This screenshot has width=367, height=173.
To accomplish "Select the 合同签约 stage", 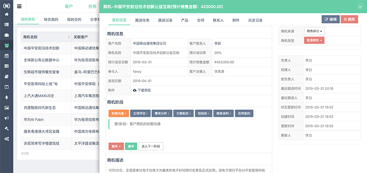I will tap(244, 113).
